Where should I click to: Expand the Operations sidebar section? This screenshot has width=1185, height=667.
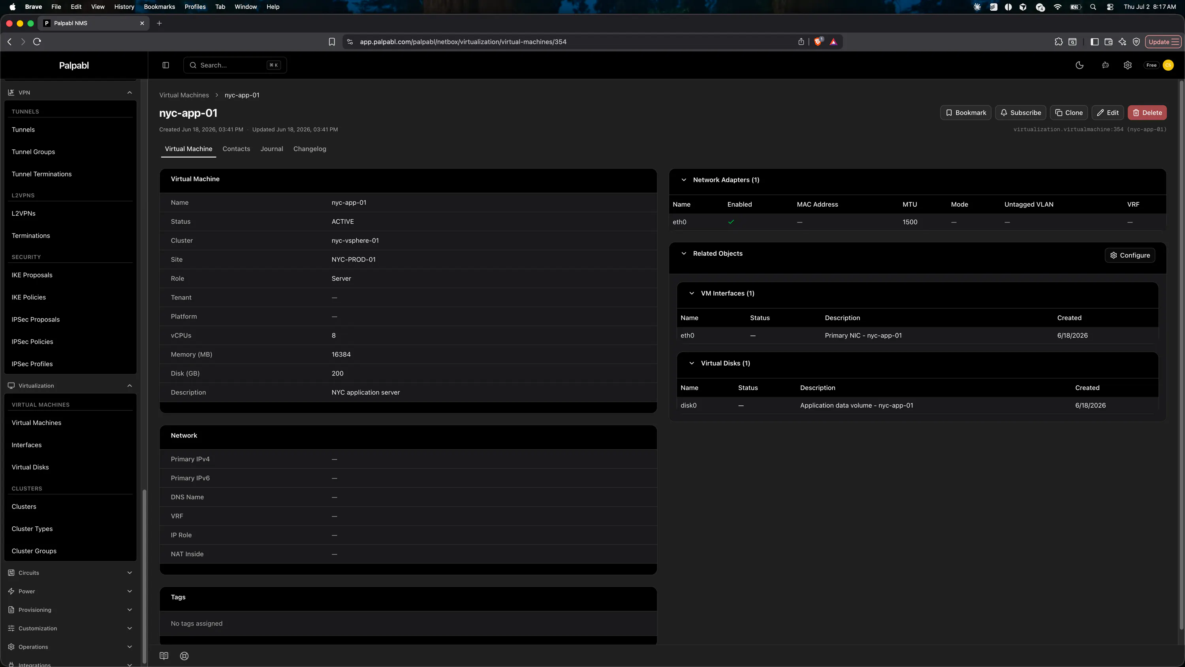pyautogui.click(x=130, y=647)
